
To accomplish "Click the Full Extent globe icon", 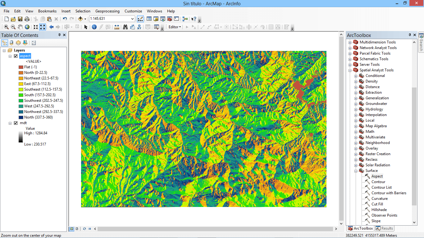I will click(x=27, y=27).
